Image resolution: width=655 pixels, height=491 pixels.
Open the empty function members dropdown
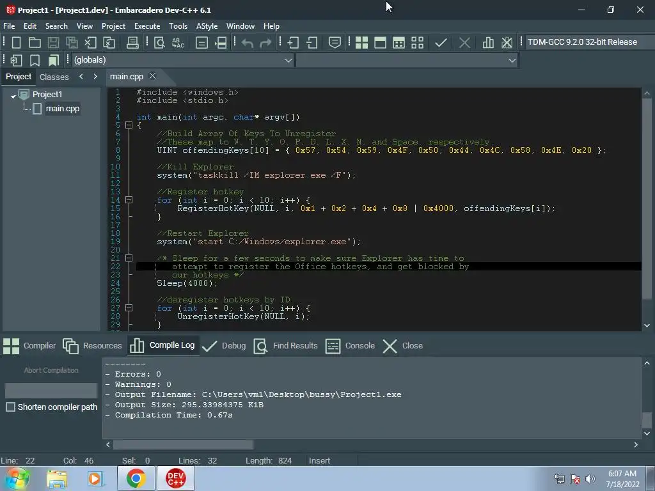[407, 60]
